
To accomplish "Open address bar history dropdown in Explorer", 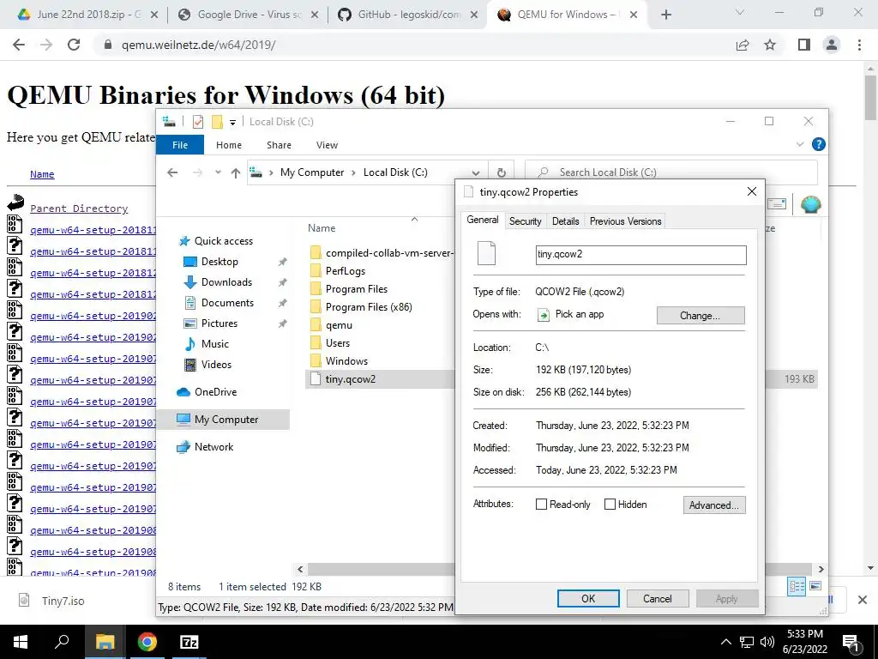I will (x=476, y=172).
